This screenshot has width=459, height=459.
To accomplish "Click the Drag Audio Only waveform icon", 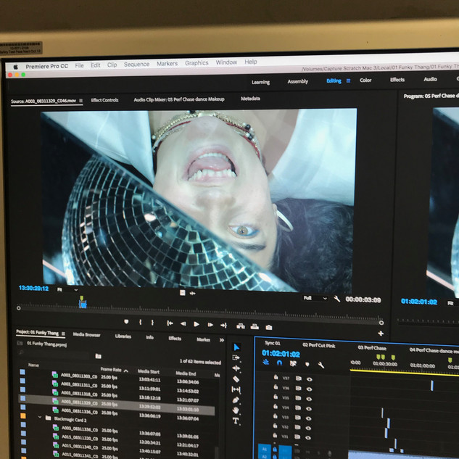I will [x=193, y=293].
